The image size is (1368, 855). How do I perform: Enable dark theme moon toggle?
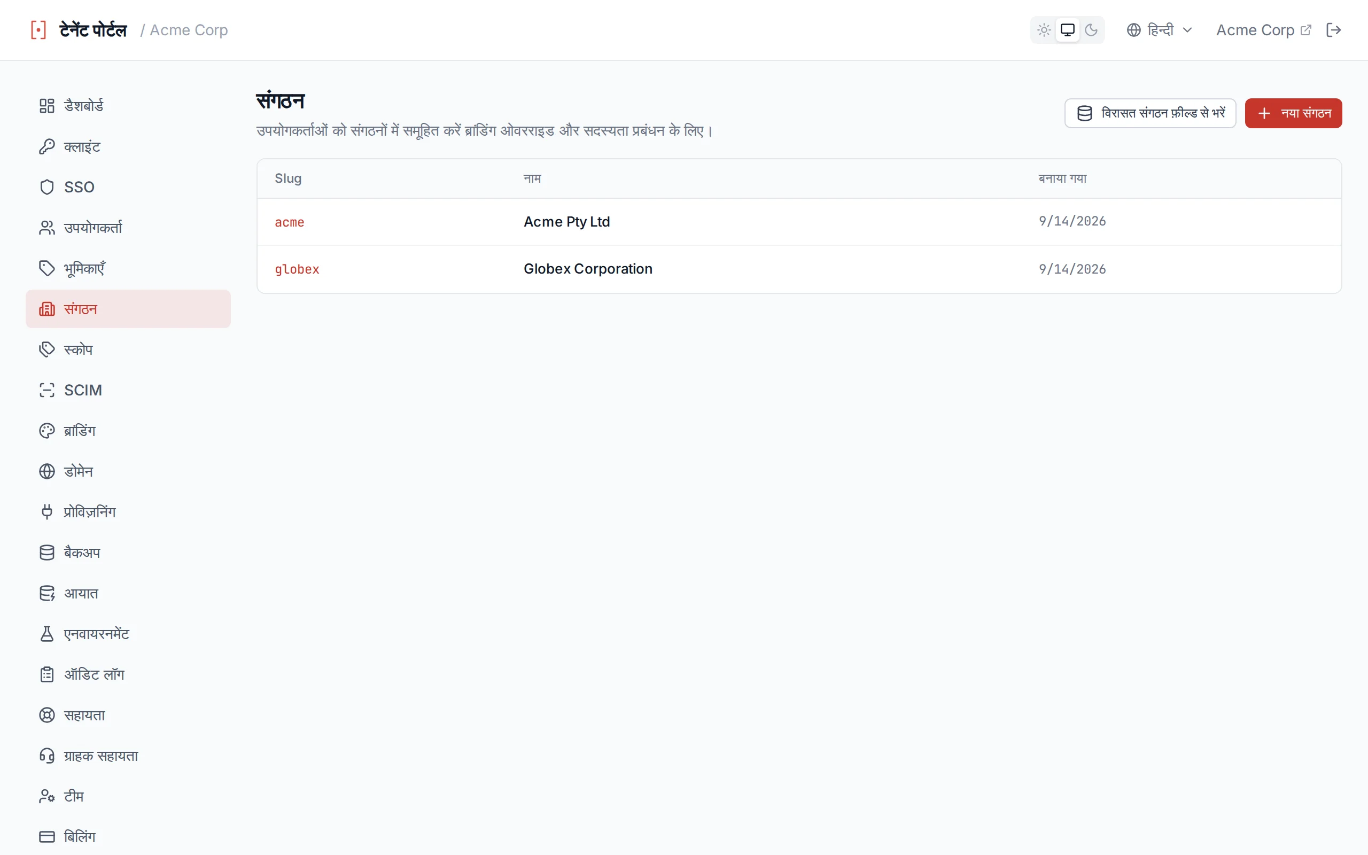[1091, 30]
